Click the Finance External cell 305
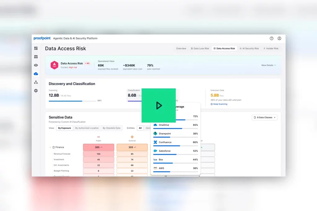The width and height of the screenshot is (317, 211). pos(132,147)
